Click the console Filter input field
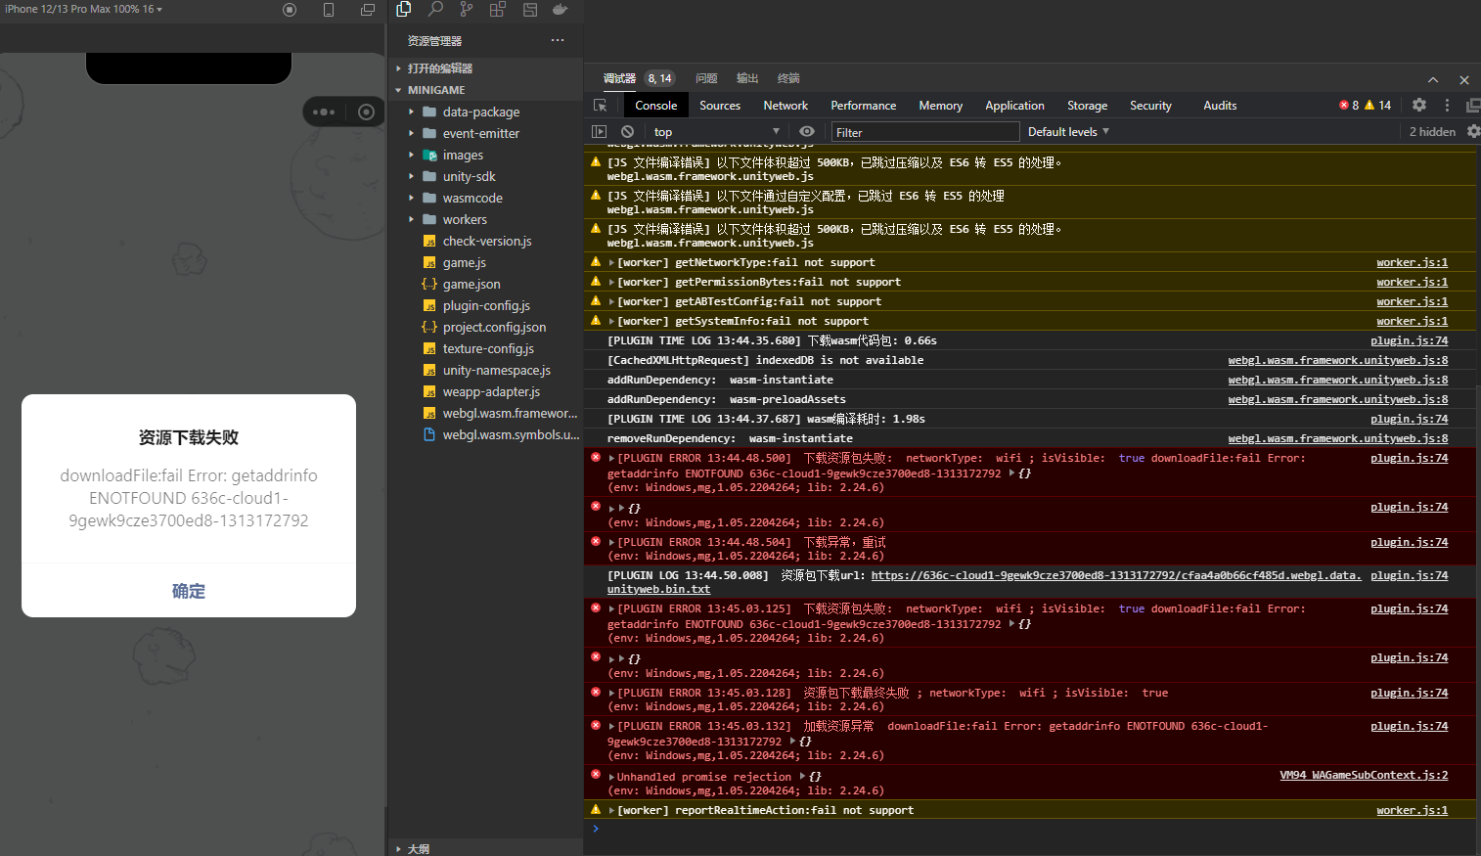This screenshot has width=1481, height=856. [925, 132]
